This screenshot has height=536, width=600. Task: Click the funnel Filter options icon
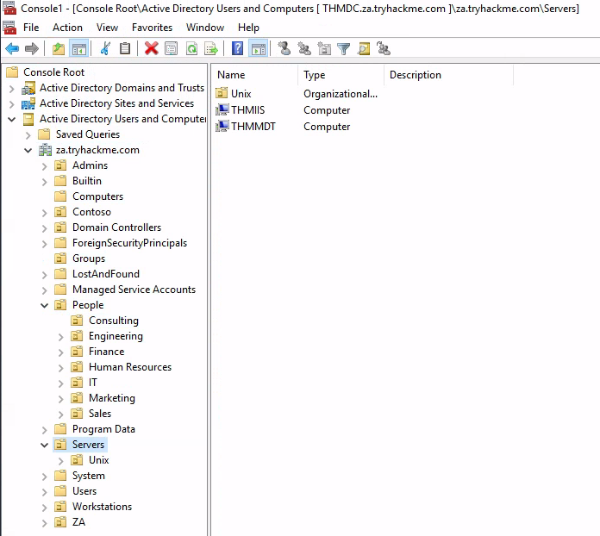coord(344,49)
